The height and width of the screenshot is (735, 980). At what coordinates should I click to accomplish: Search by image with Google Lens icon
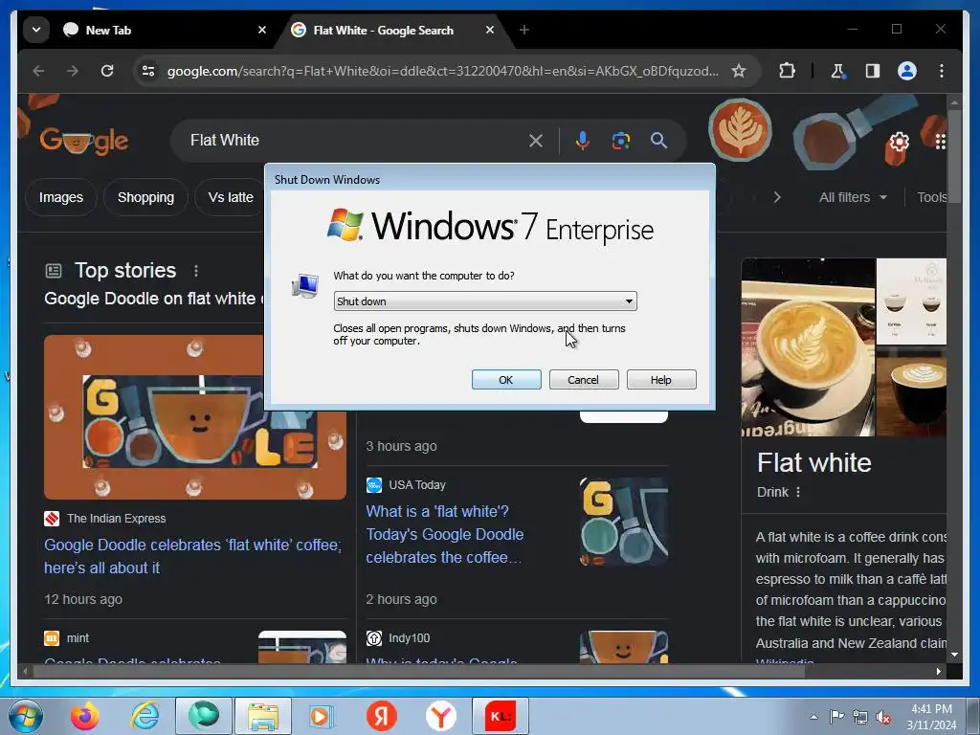tap(620, 141)
